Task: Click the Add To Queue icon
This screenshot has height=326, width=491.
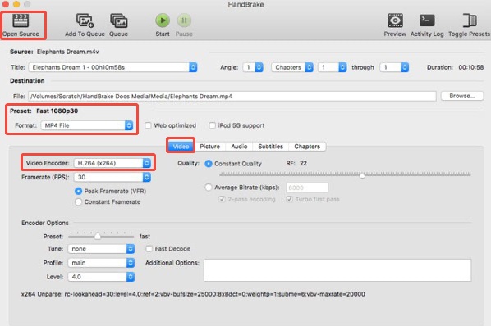Action: tap(85, 20)
